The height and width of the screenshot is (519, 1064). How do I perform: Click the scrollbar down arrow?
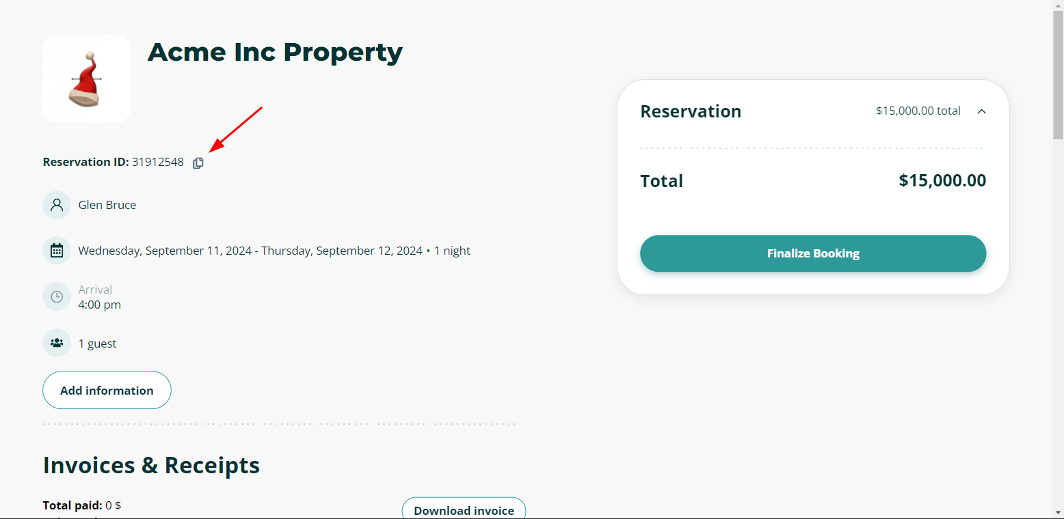coord(1059,514)
